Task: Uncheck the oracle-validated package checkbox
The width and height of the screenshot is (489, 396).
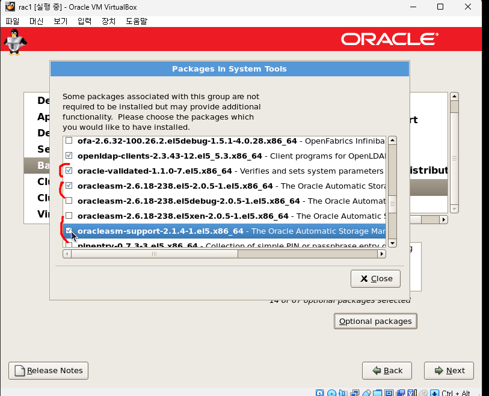Action: [69, 171]
